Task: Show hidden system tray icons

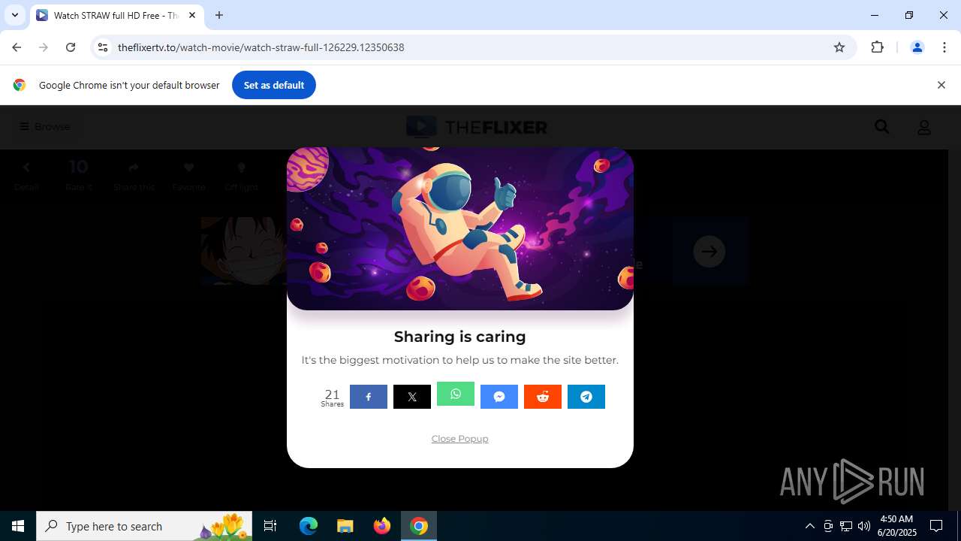Action: (809, 526)
